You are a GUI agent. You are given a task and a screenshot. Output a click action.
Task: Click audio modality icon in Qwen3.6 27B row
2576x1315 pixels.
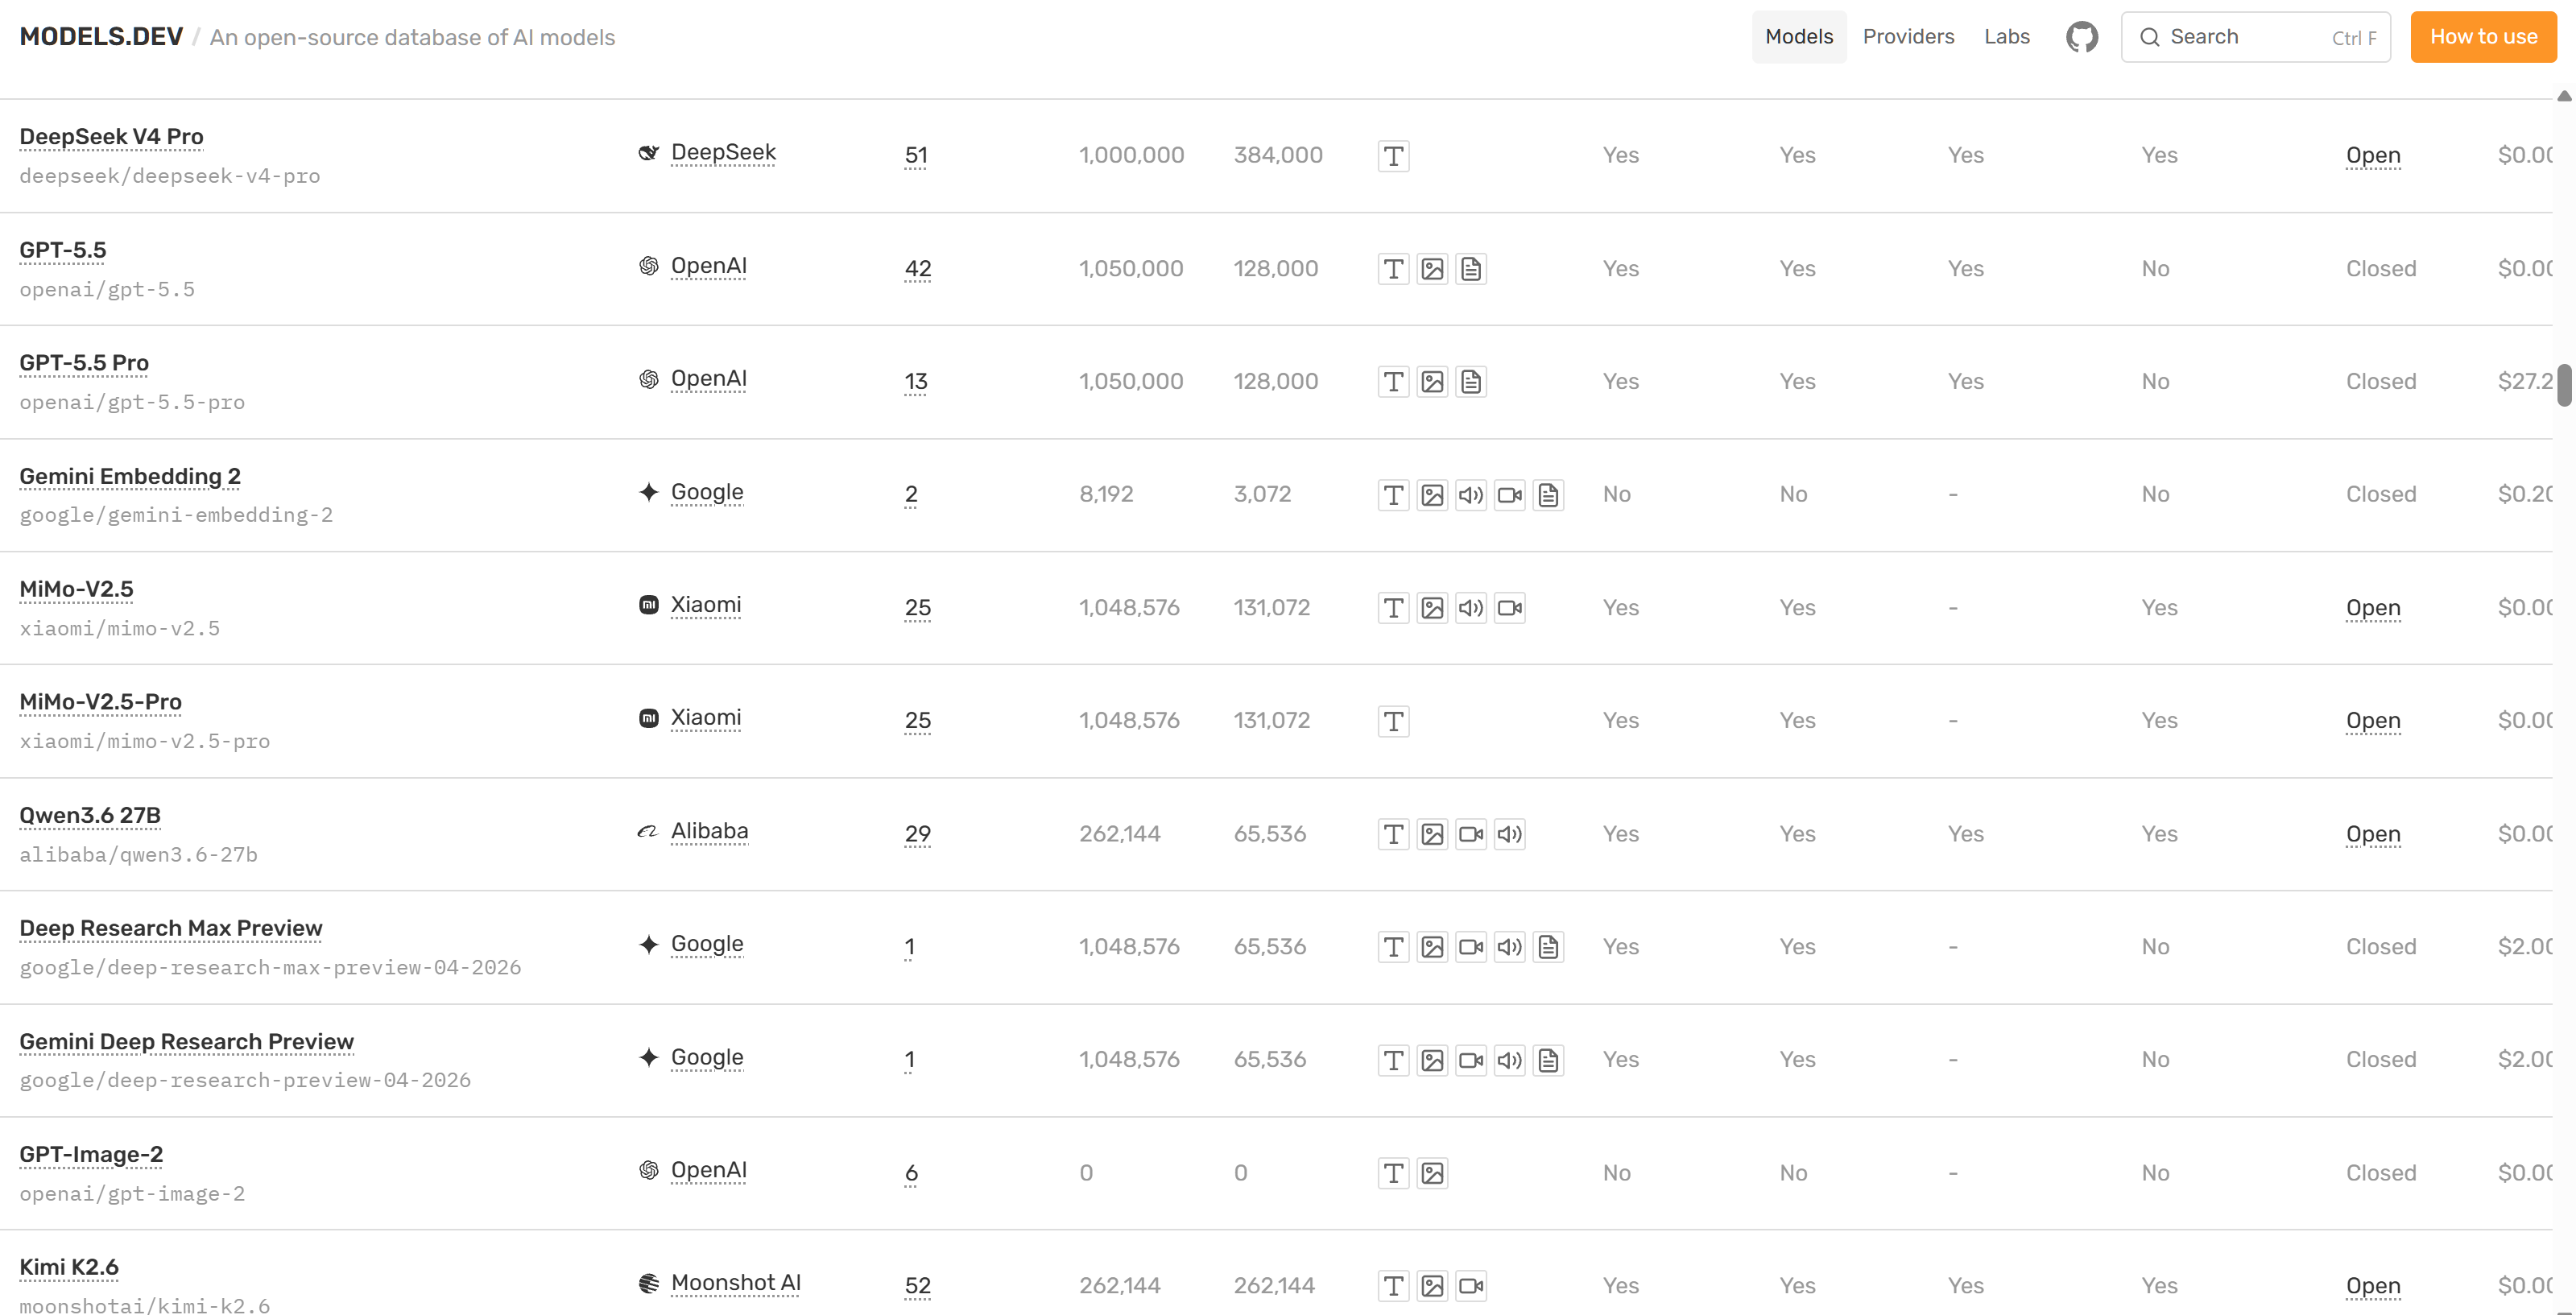tap(1510, 834)
